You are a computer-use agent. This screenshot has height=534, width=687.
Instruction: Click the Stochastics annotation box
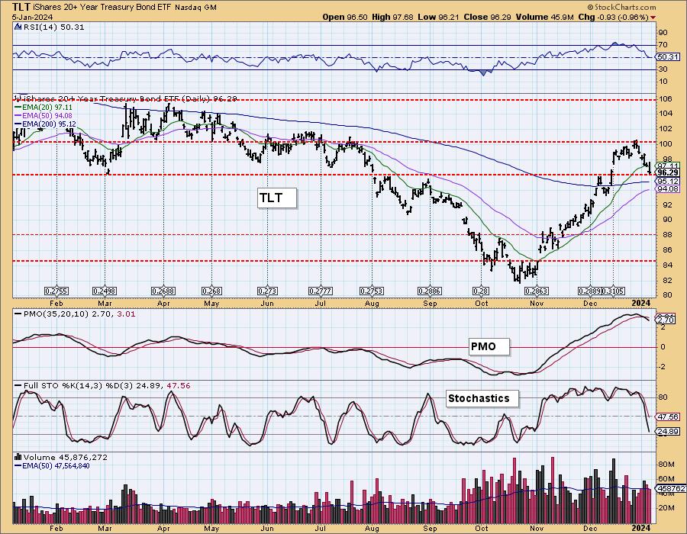click(x=482, y=398)
